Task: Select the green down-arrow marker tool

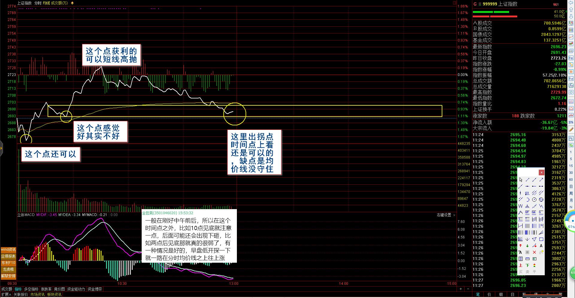Action: (527, 246)
